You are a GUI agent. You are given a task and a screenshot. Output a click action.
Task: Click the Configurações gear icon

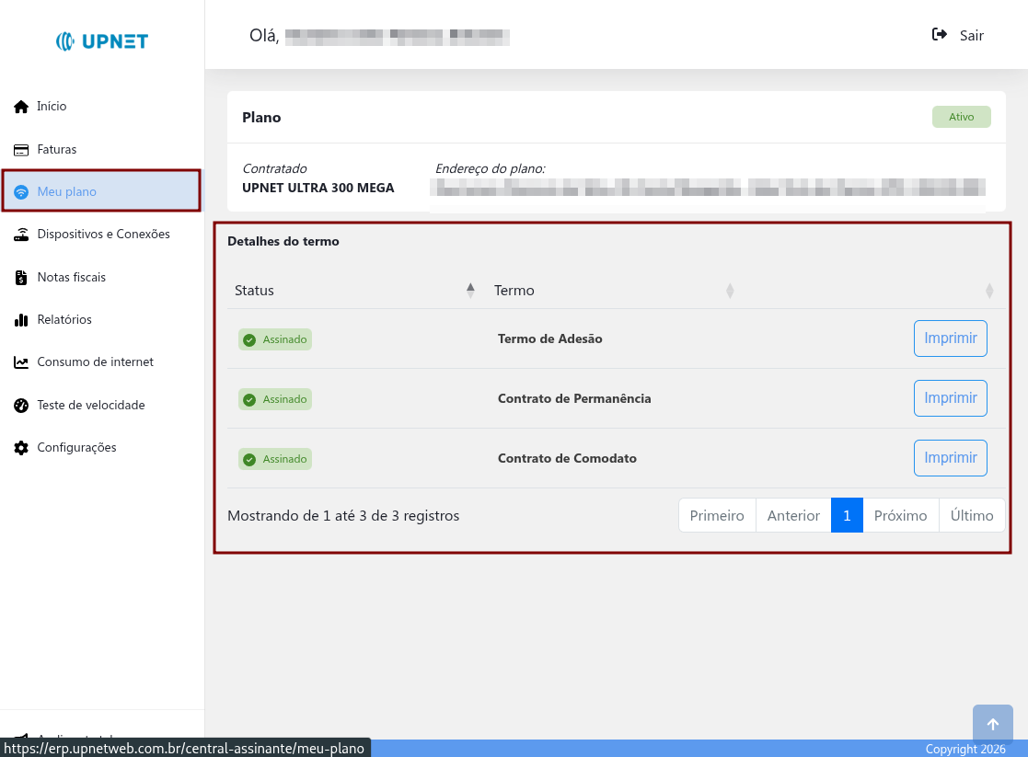[x=20, y=447]
